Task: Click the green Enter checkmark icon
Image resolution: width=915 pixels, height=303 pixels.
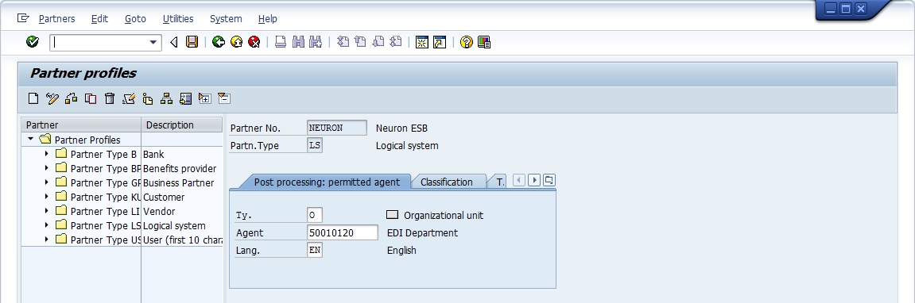Action: [x=33, y=42]
